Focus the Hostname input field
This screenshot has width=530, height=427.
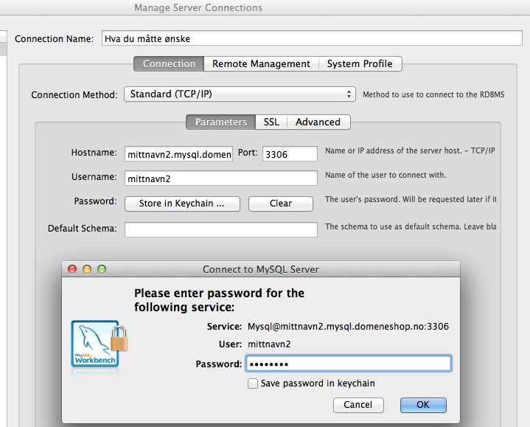point(178,154)
